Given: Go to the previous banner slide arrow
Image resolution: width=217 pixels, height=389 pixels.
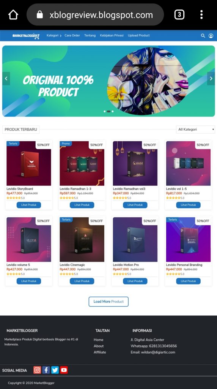Looking at the screenshot, I should tap(6, 79).
